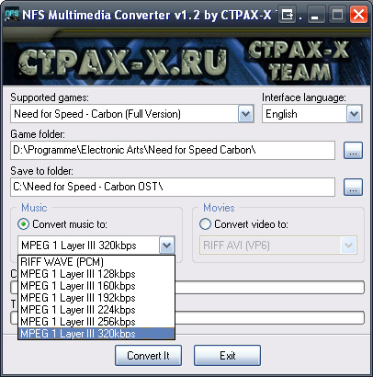The height and width of the screenshot is (377, 373).
Task: Select the Convert music to radio button
Action: [x=23, y=224]
